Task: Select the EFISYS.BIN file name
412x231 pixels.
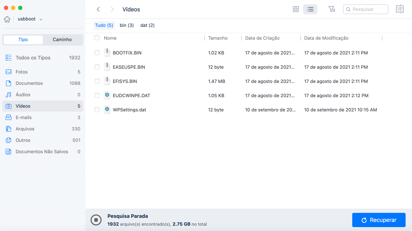Action: pos(125,81)
